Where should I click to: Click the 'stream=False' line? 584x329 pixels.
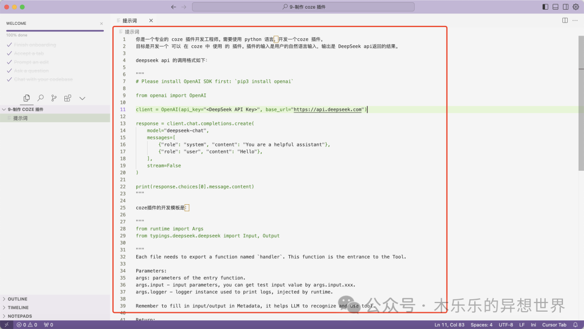(x=164, y=166)
